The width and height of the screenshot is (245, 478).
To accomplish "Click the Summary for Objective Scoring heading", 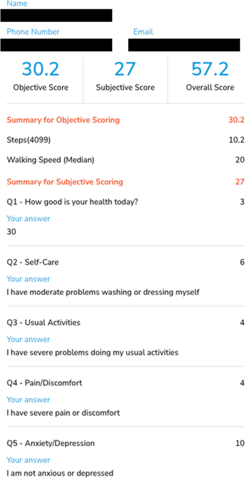I will 63,120.
